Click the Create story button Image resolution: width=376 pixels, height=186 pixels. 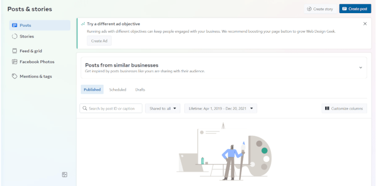(320, 9)
